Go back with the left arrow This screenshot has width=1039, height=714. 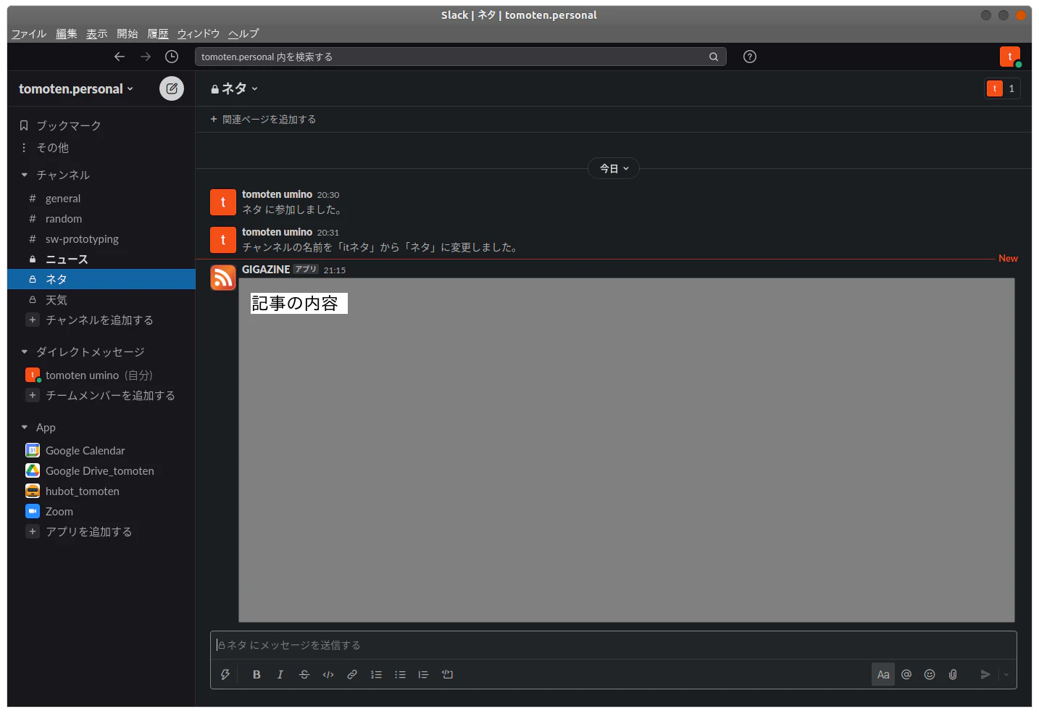120,57
